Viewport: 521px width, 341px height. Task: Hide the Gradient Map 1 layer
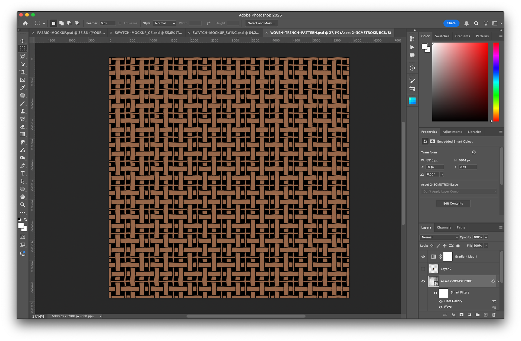[423, 257]
